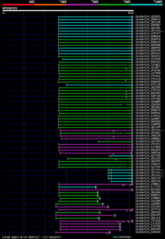Open the UniRef100_C5YCX9 hit
The height and width of the screenshot is (239, 165).
click(148, 79)
